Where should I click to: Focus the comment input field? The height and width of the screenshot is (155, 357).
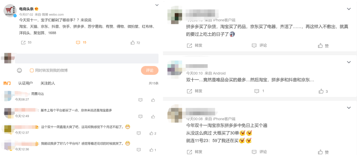87,58
